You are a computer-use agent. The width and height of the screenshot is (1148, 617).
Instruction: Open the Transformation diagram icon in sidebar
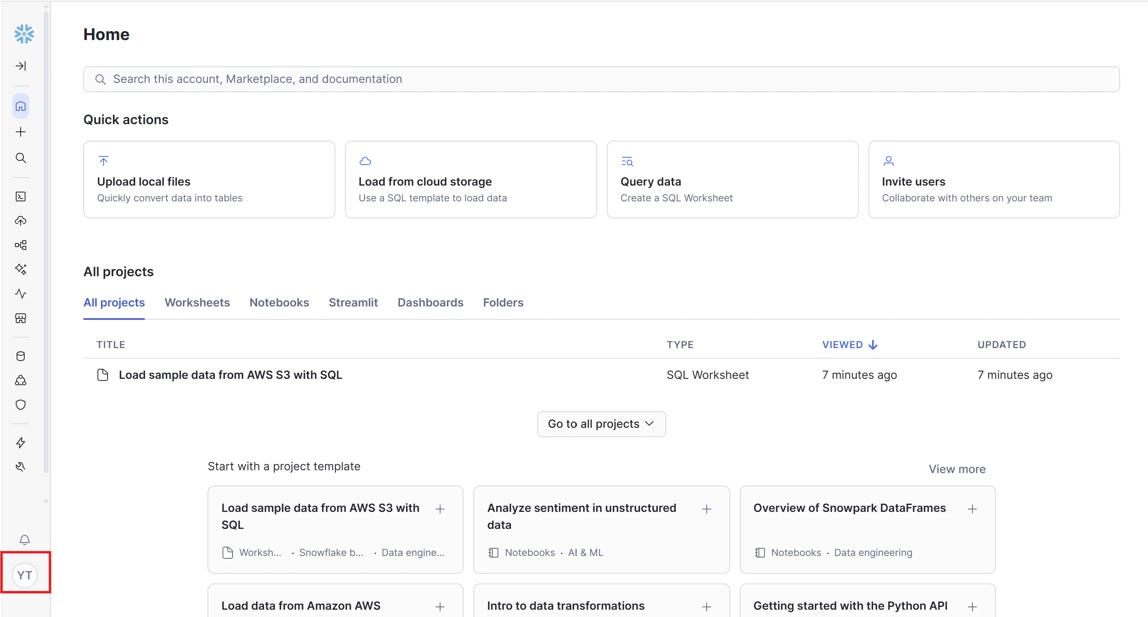coord(21,245)
